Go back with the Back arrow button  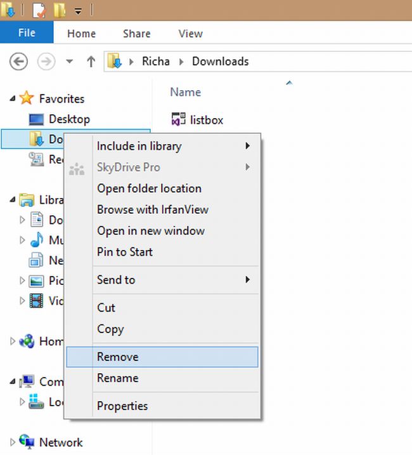(18, 62)
